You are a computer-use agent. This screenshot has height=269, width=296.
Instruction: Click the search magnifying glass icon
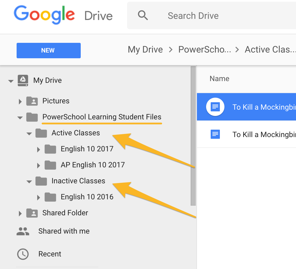pos(143,16)
